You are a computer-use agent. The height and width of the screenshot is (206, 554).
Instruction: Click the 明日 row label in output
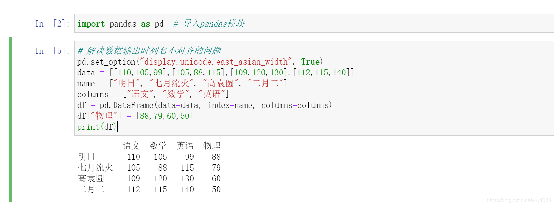86,156
